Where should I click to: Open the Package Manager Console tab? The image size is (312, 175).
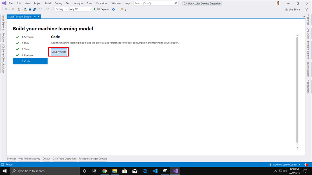[93, 159]
